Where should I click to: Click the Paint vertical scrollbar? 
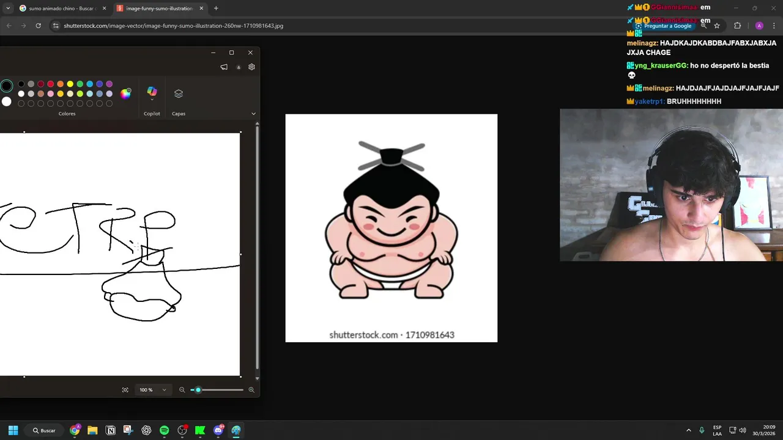coord(257,248)
